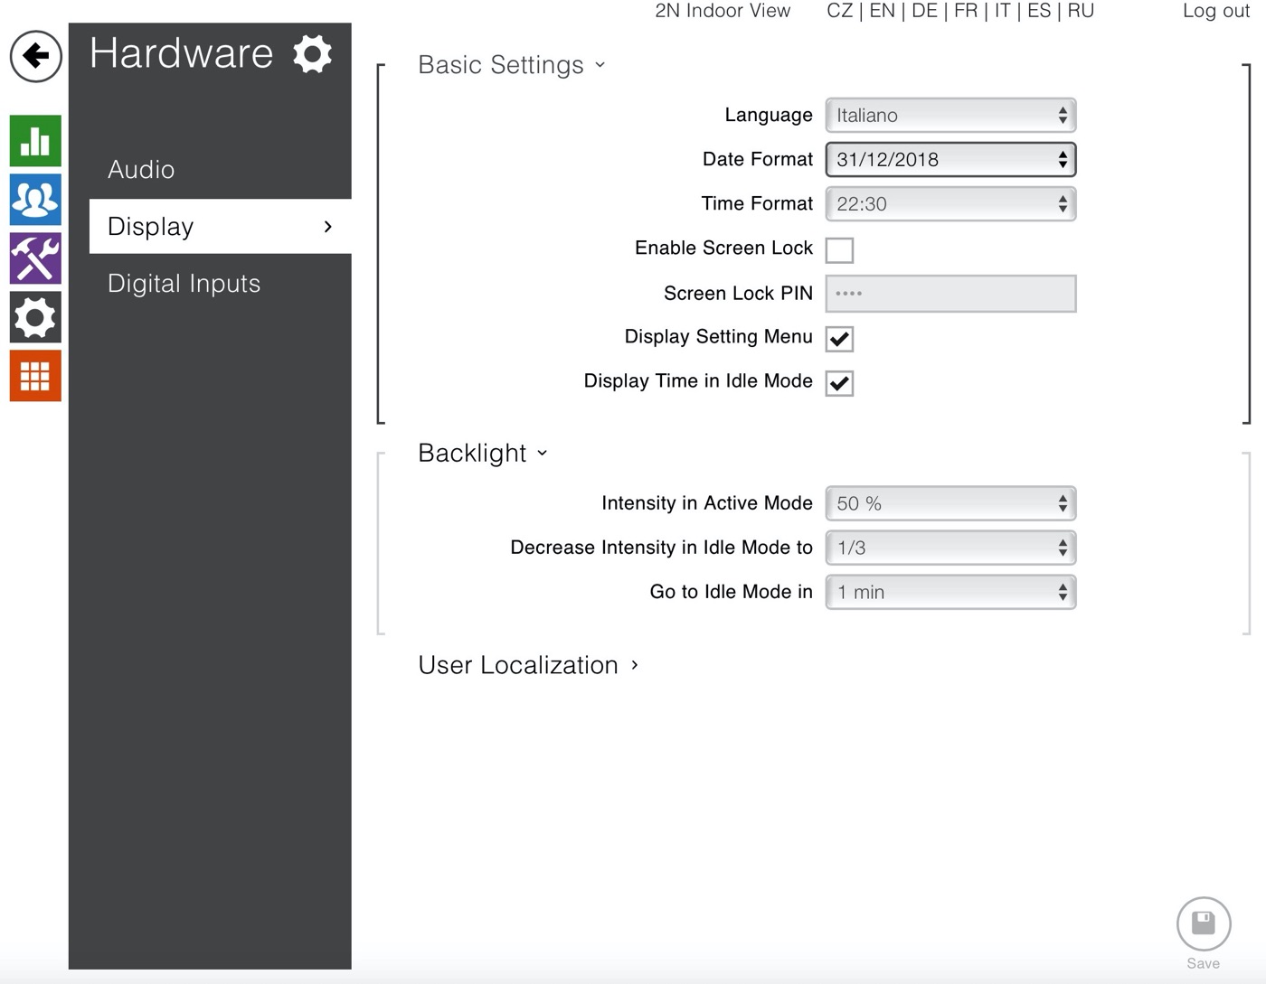Open the Time Format dropdown
1266x984 pixels.
[950, 204]
